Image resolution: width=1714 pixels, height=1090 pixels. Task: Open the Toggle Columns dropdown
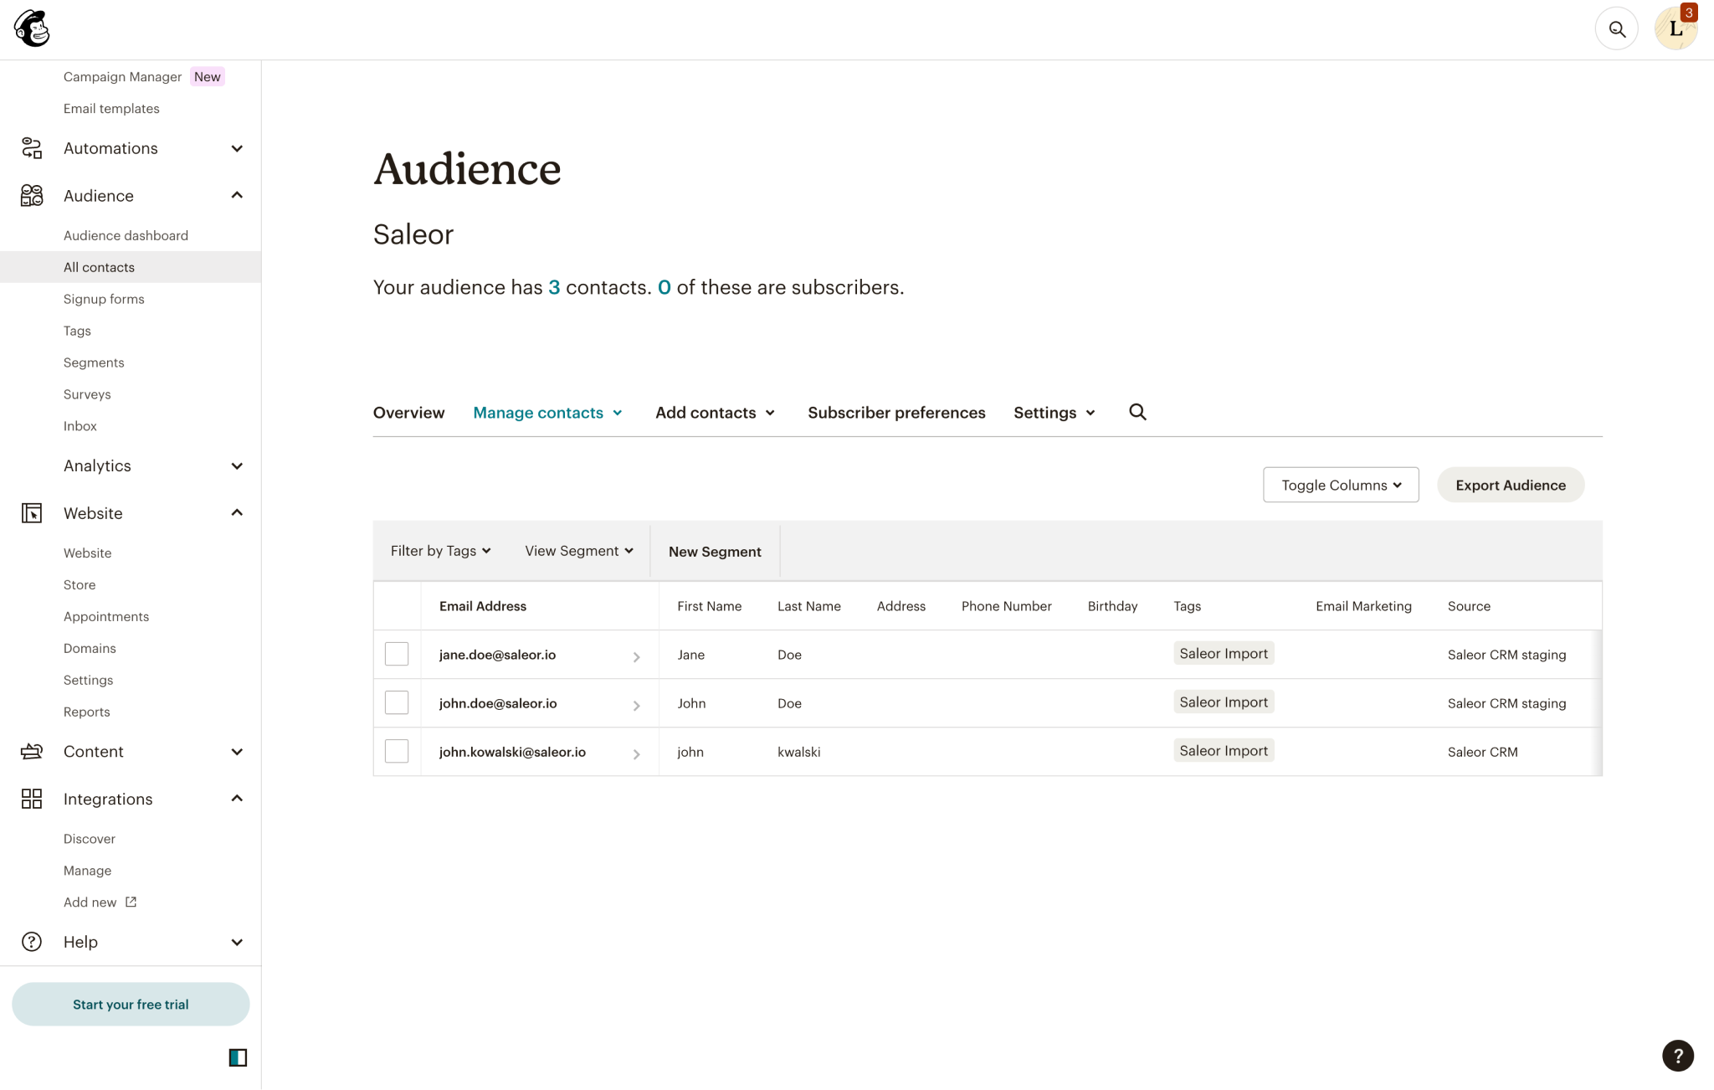1340,485
